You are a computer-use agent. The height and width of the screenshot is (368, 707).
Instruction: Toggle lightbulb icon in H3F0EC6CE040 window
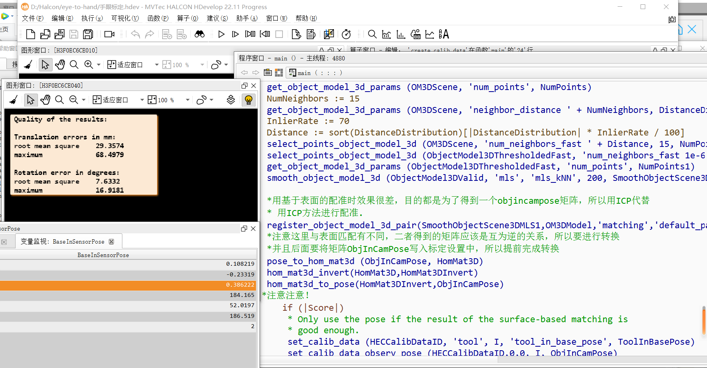coord(248,100)
